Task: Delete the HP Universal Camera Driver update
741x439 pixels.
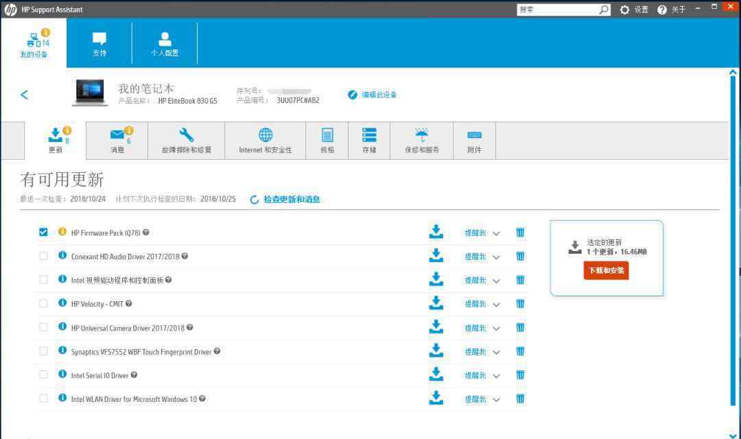Action: point(520,328)
